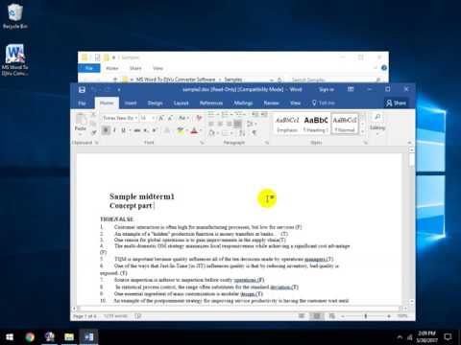461x345 pixels.
Task: Toggle Underline formatting
Action: point(123,130)
